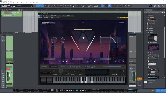Open the Song menu
The height and width of the screenshot is (93, 166).
tap(8, 3)
